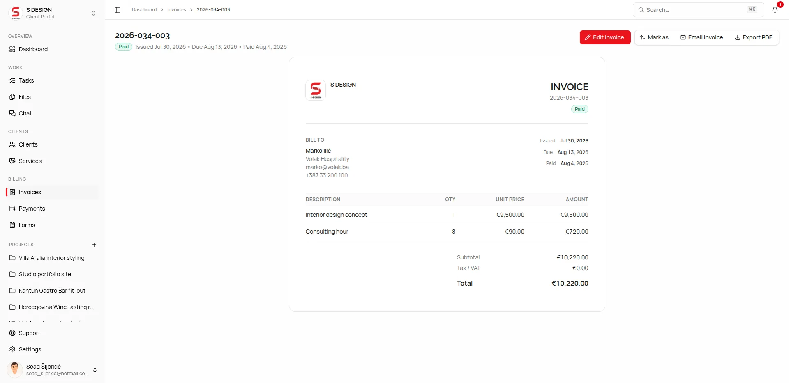Click the Tax / VAT €0.00 value
The height and width of the screenshot is (383, 789).
pos(580,268)
